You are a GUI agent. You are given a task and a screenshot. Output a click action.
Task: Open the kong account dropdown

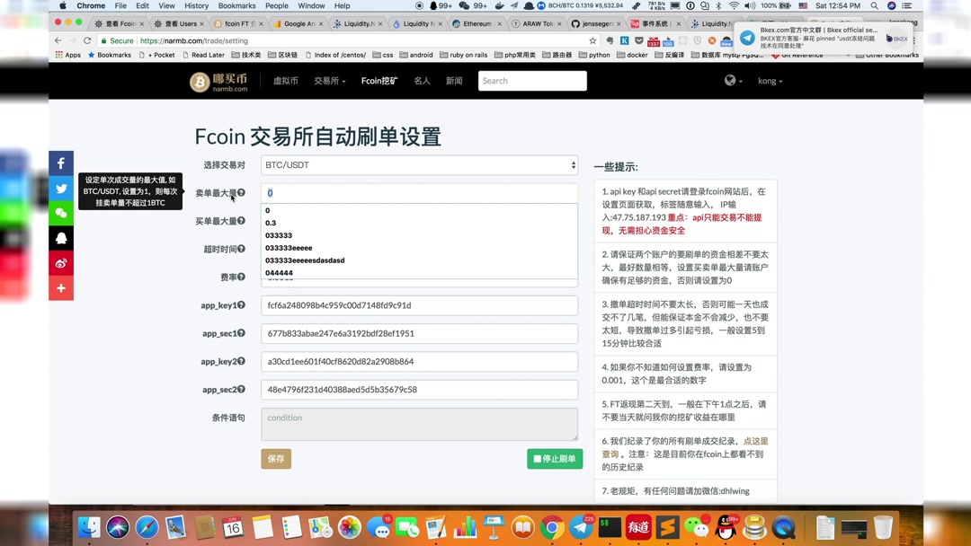tap(771, 81)
